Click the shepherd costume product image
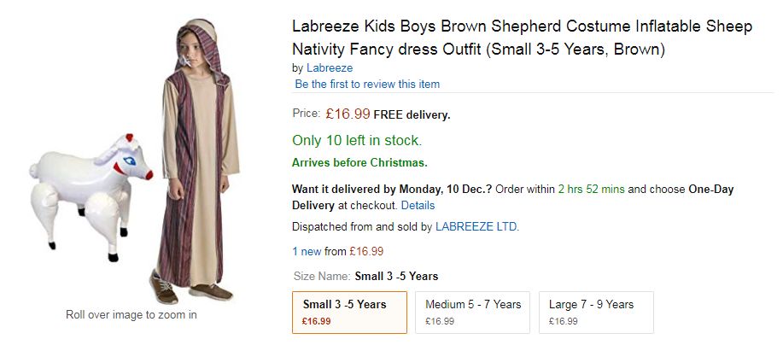 click(x=196, y=161)
